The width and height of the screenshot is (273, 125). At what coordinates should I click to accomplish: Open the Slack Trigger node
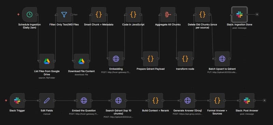(17, 101)
